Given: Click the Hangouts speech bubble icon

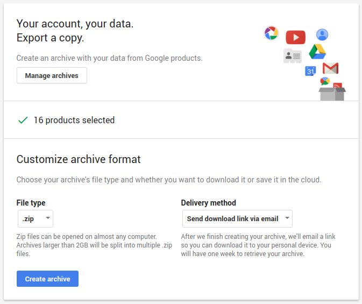Looking at the screenshot, I should point(325,81).
